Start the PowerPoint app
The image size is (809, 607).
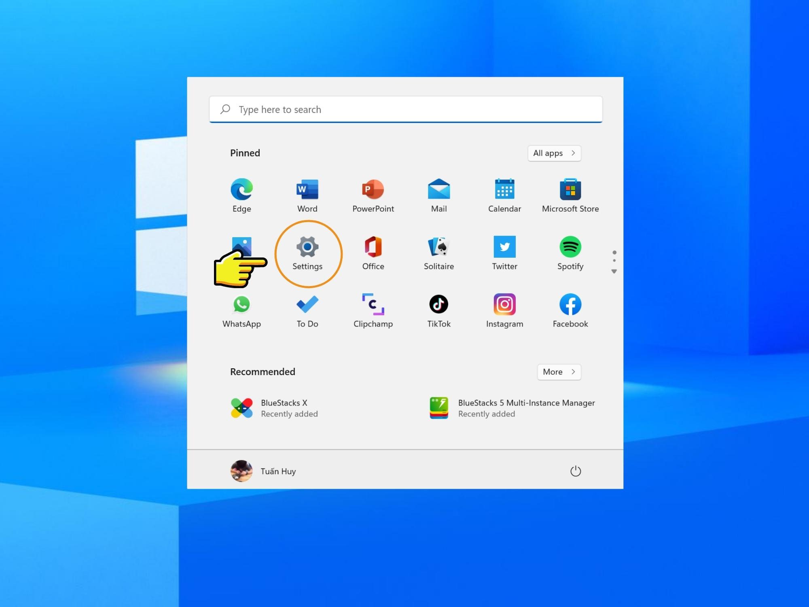point(373,194)
